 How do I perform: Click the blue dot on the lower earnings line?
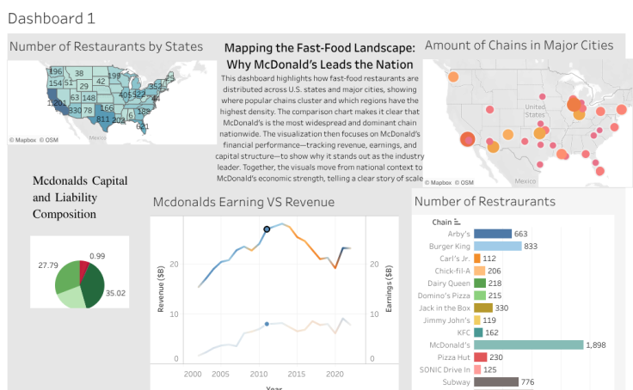(x=267, y=324)
